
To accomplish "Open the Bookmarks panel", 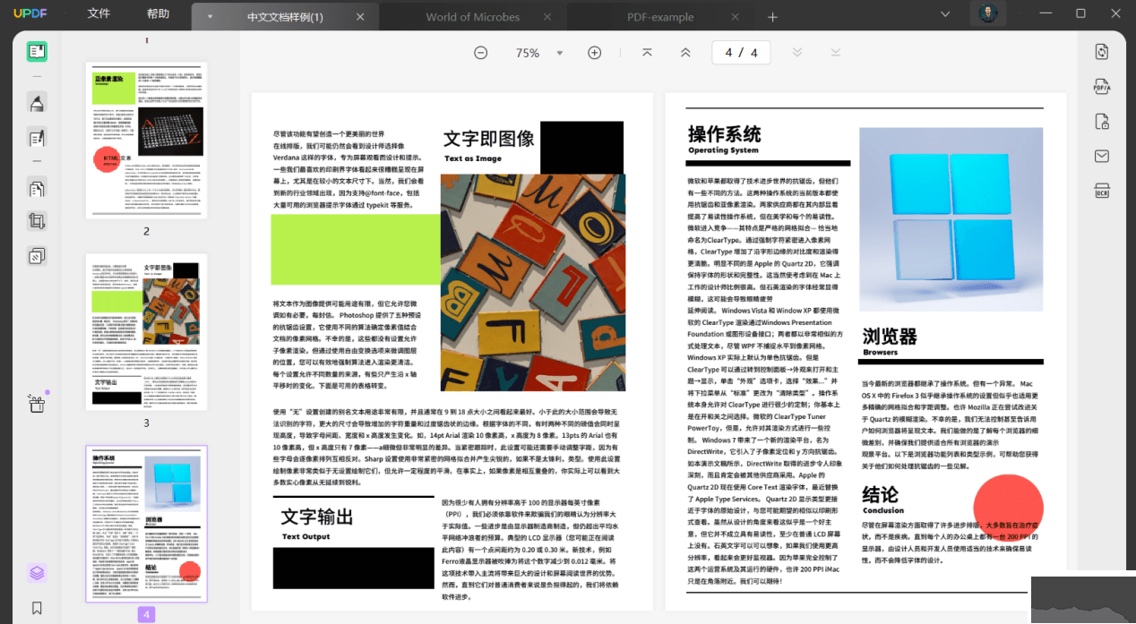I will pyautogui.click(x=37, y=608).
